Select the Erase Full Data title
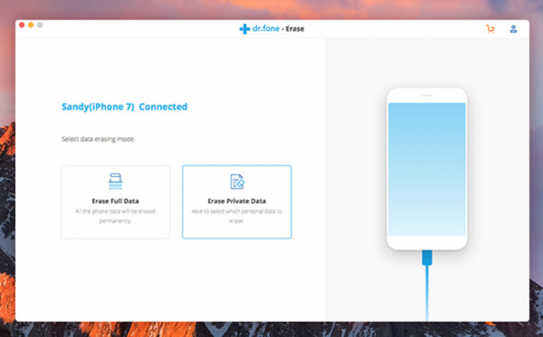Viewport: 543px width, 337px height. click(x=115, y=201)
